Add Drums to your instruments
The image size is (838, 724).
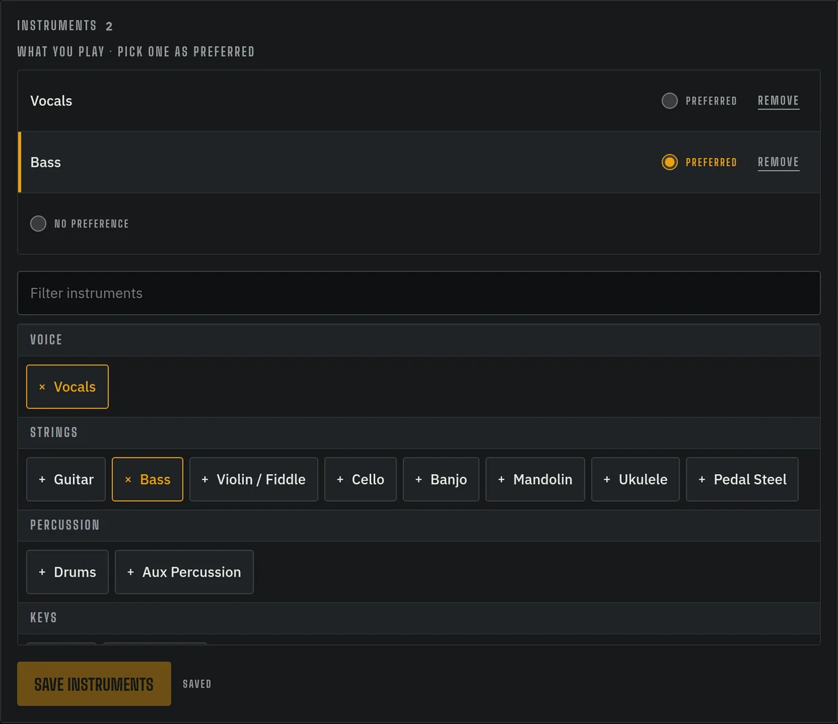click(68, 572)
